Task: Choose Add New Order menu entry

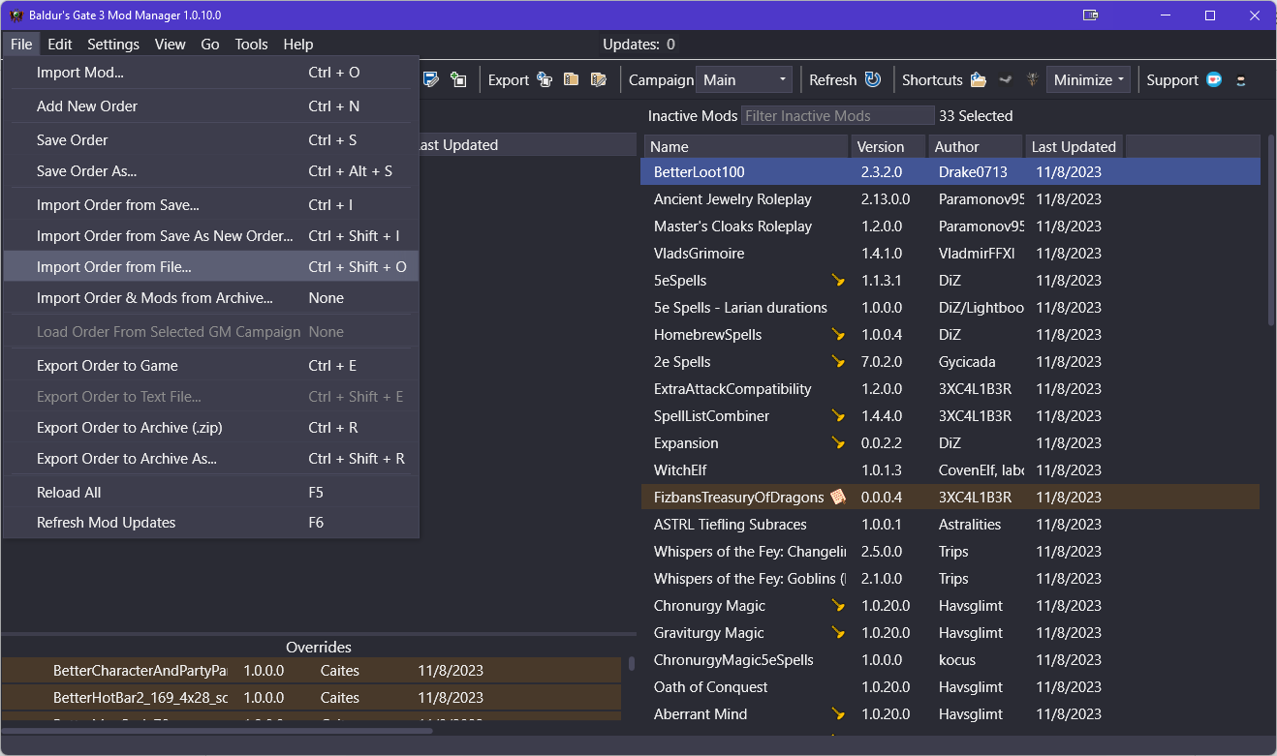Action: [211, 106]
